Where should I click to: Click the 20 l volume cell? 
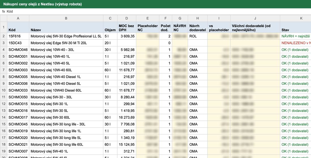tap(110, 43)
